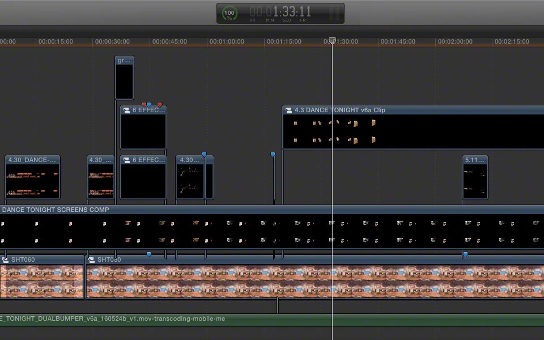Click the 100% background tasks indicator
The width and height of the screenshot is (544, 340).
point(229,14)
